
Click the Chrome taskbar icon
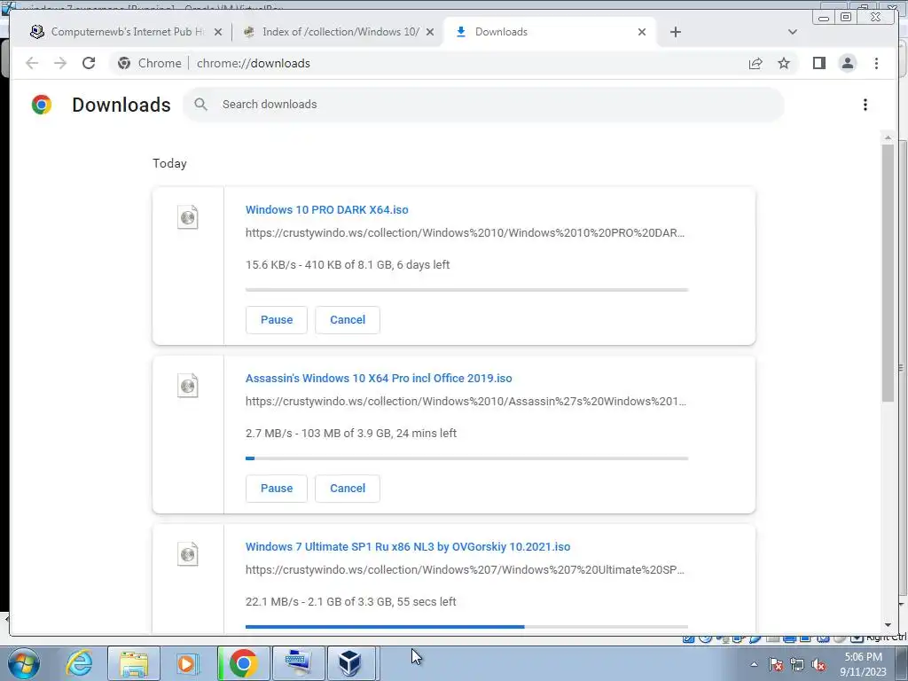(243, 663)
